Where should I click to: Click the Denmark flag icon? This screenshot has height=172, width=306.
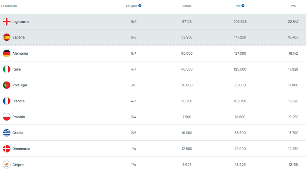6,149
